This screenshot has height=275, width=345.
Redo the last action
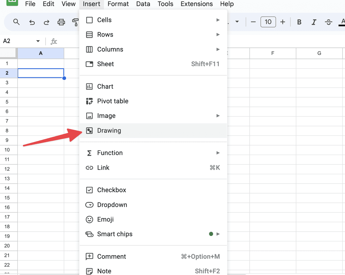(46, 22)
